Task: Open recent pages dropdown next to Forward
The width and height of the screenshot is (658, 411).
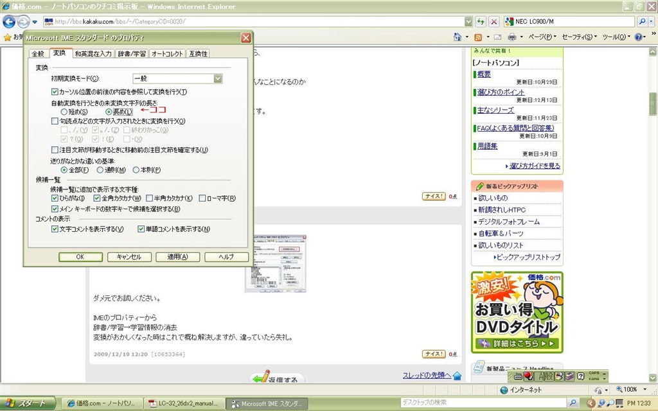Action: [x=35, y=22]
